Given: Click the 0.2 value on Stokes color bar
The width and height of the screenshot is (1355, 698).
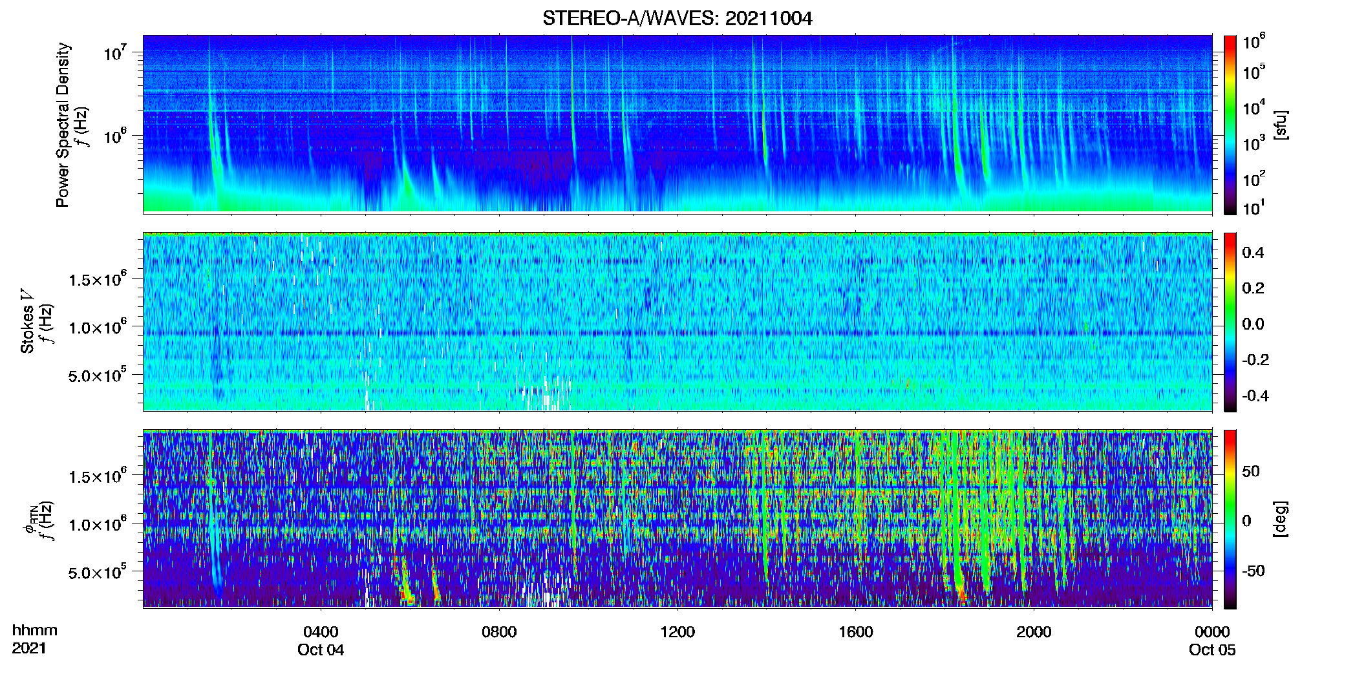Looking at the screenshot, I should coord(1253,288).
